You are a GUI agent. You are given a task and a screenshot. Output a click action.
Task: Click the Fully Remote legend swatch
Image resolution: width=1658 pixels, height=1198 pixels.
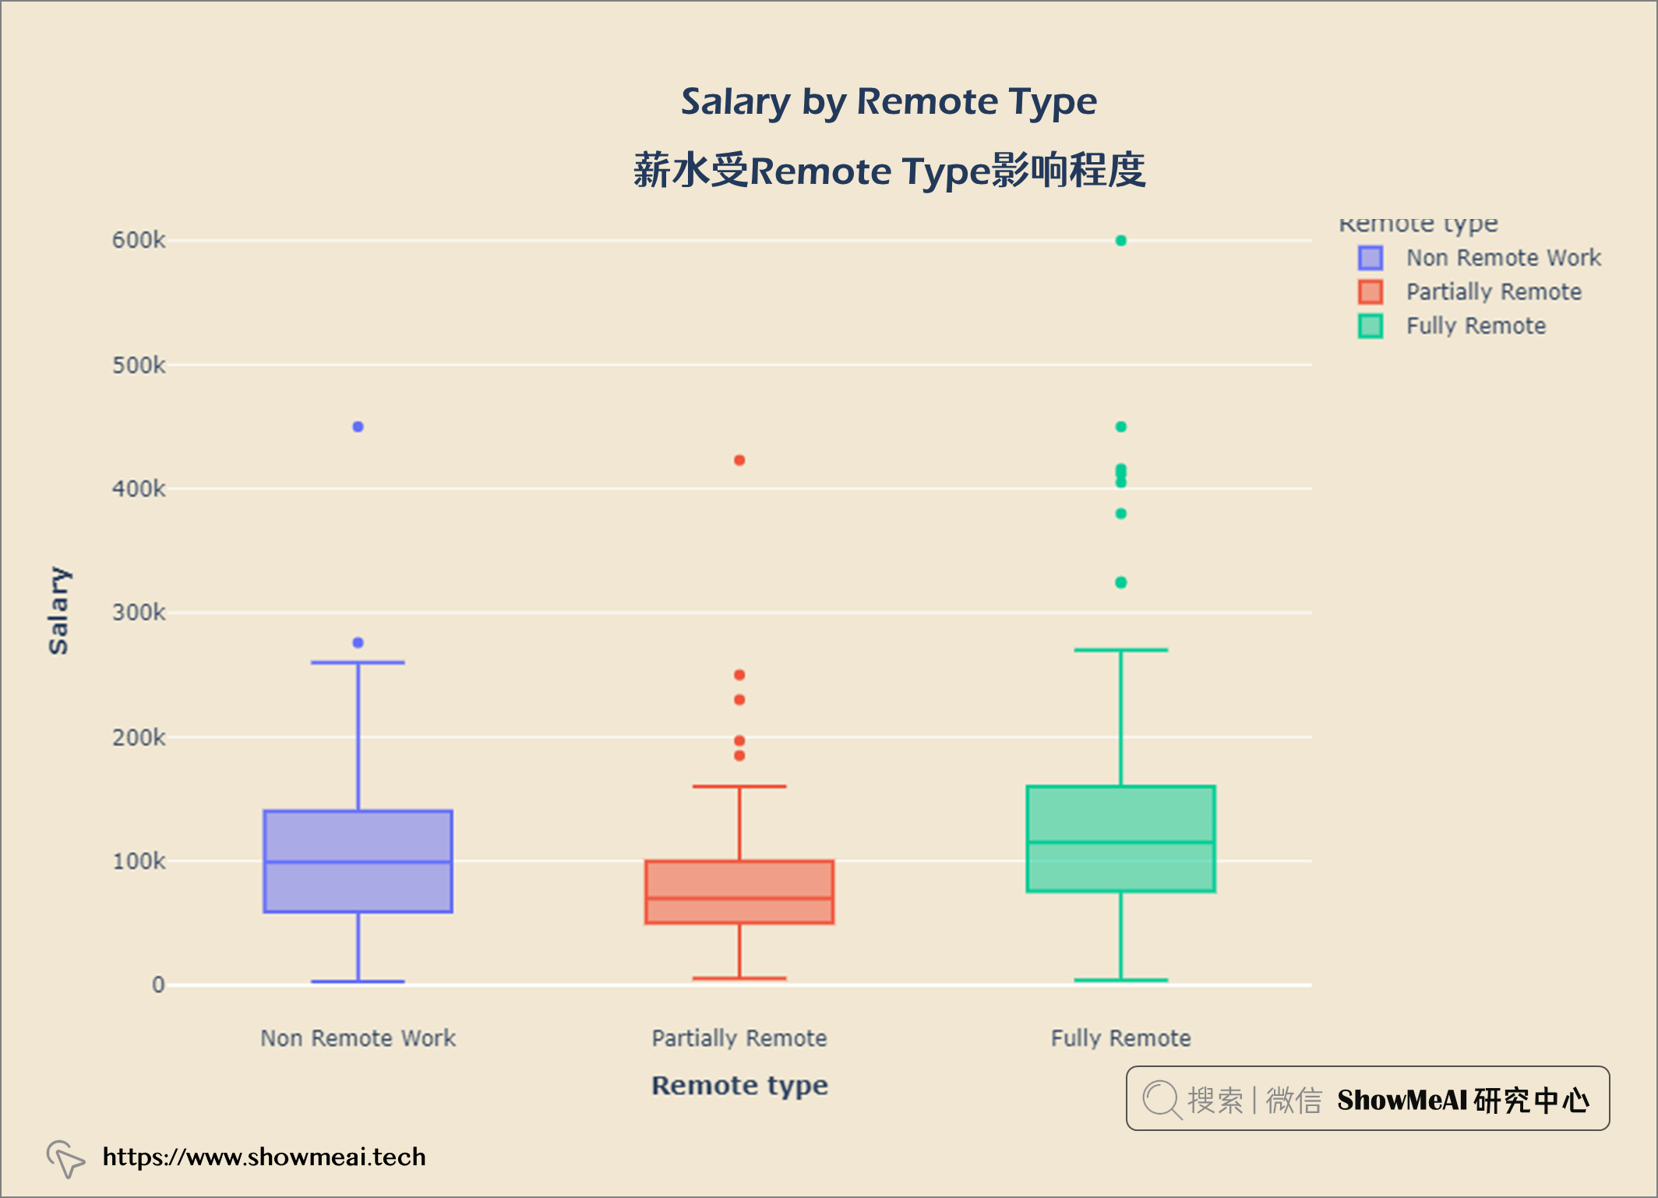[x=1370, y=326]
